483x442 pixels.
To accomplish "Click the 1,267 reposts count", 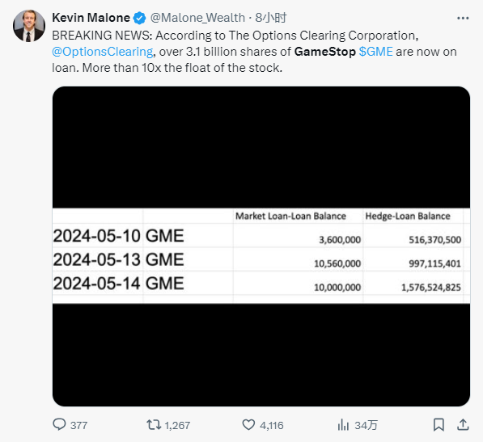I will coord(177,425).
